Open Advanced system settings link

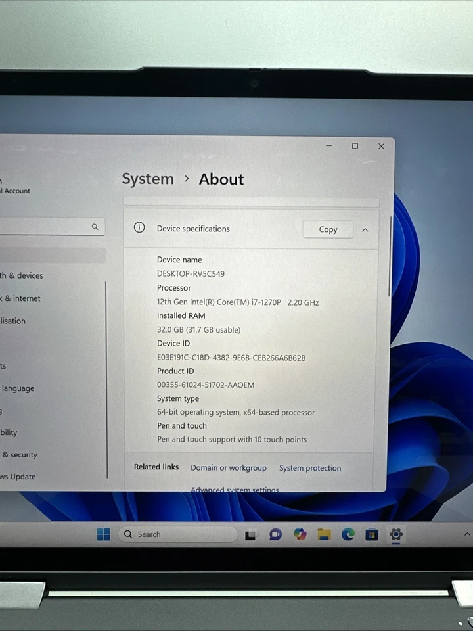coord(235,489)
